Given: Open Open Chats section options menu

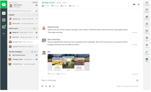Looking at the screenshot, I should pos(36,28).
